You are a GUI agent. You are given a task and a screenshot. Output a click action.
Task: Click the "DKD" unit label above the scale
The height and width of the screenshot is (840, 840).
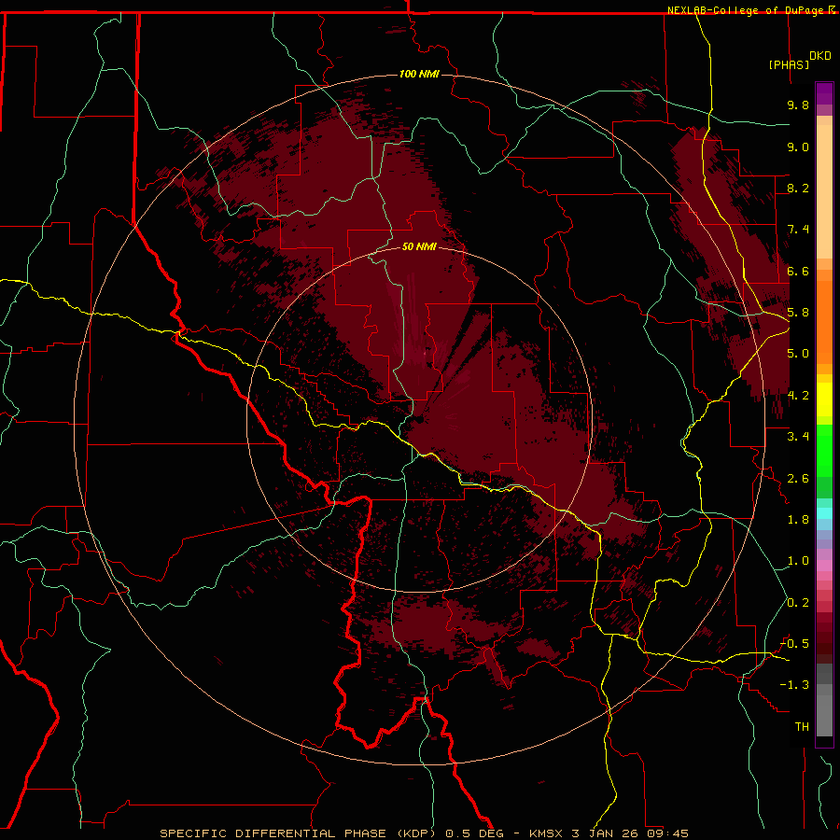coord(820,56)
